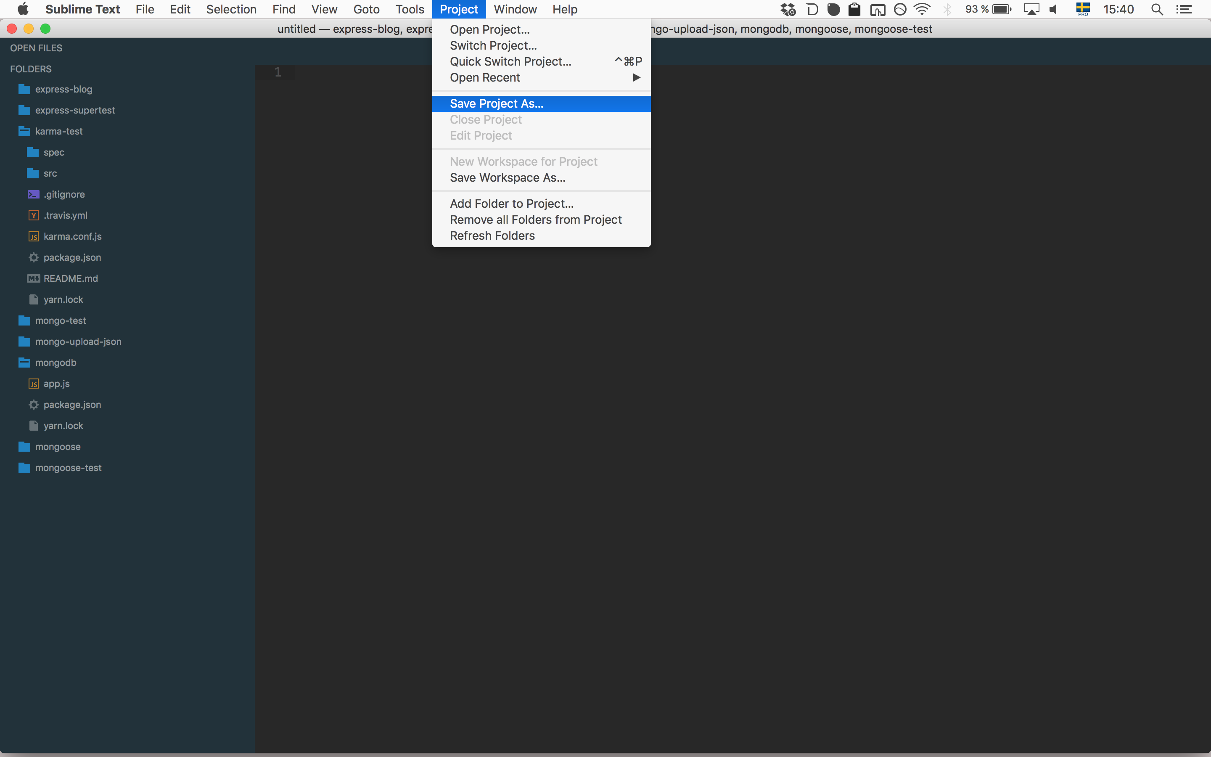Collapse the karma-test folder
Viewport: 1211px width, 757px height.
coord(24,131)
